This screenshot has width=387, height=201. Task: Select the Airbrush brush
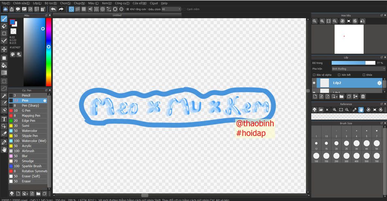pos(28,151)
